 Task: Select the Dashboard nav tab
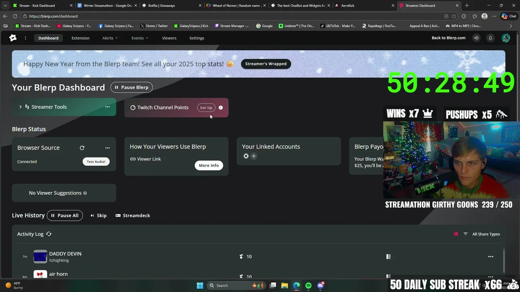point(48,38)
